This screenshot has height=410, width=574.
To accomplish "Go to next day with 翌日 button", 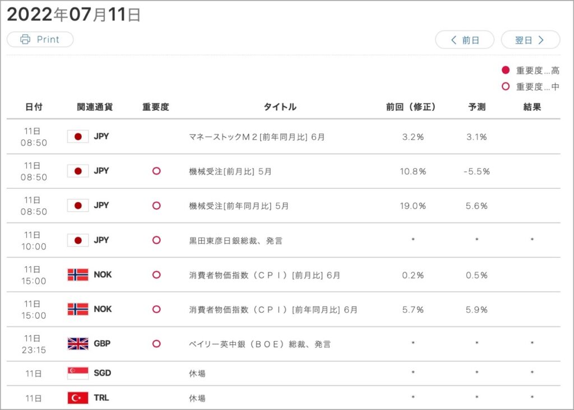I will [530, 40].
